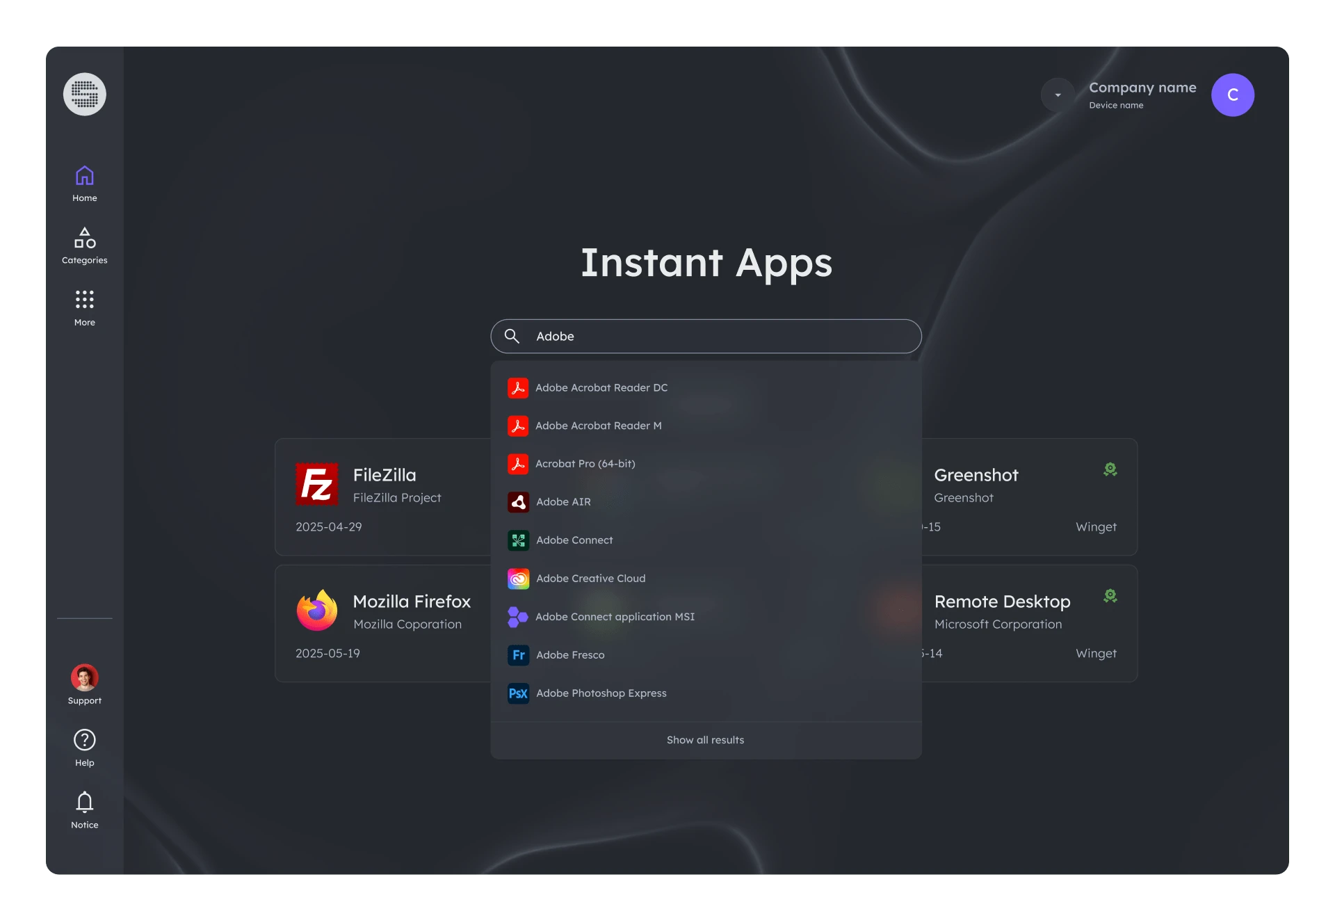Click the Adobe Photoshop Express icon

coord(518,693)
